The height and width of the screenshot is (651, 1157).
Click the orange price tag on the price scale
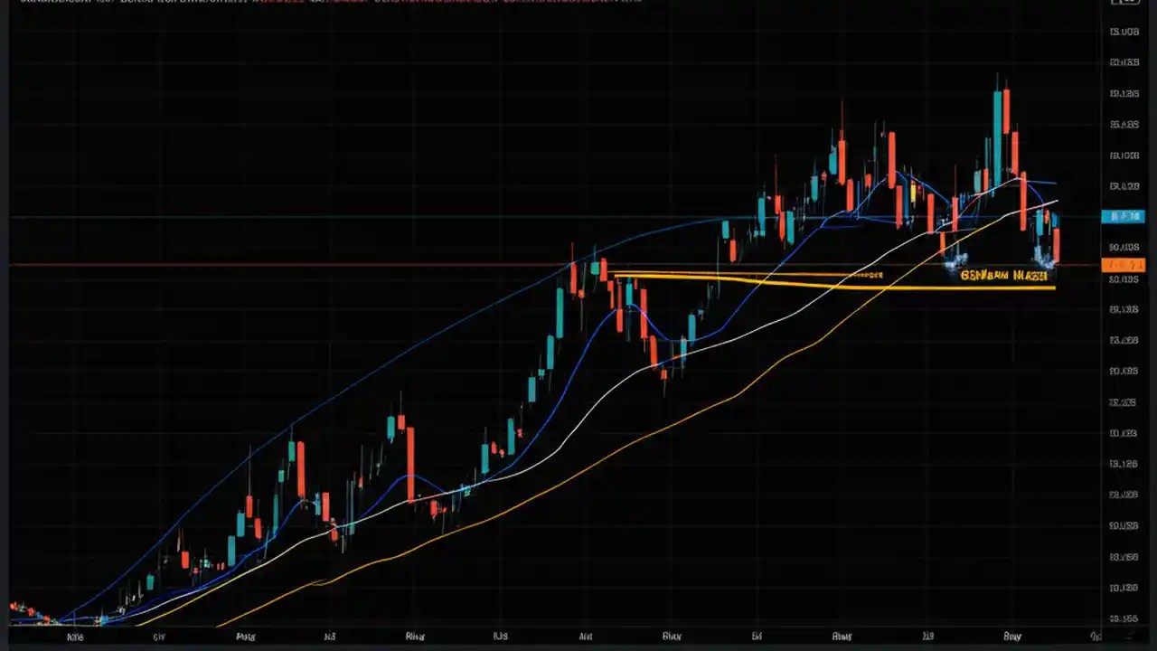(1124, 264)
